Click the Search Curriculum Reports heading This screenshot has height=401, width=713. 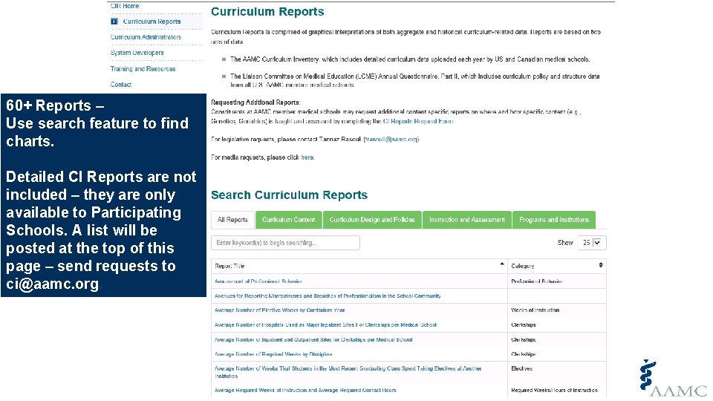(x=289, y=195)
